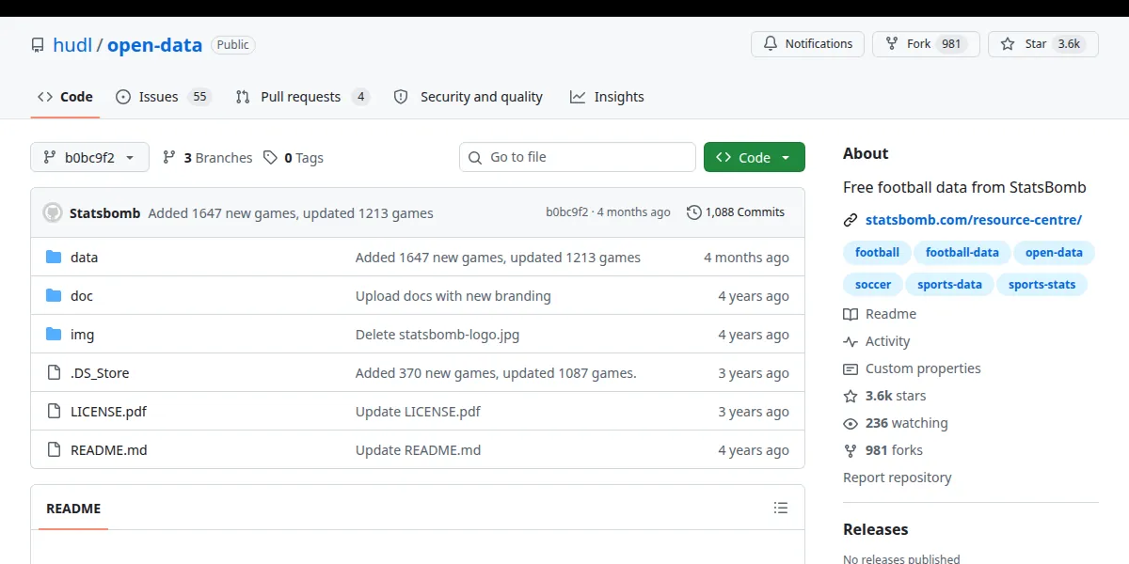Image resolution: width=1129 pixels, height=564 pixels.
Task: Click the star icon beside 3.6k stars
Action: [851, 396]
